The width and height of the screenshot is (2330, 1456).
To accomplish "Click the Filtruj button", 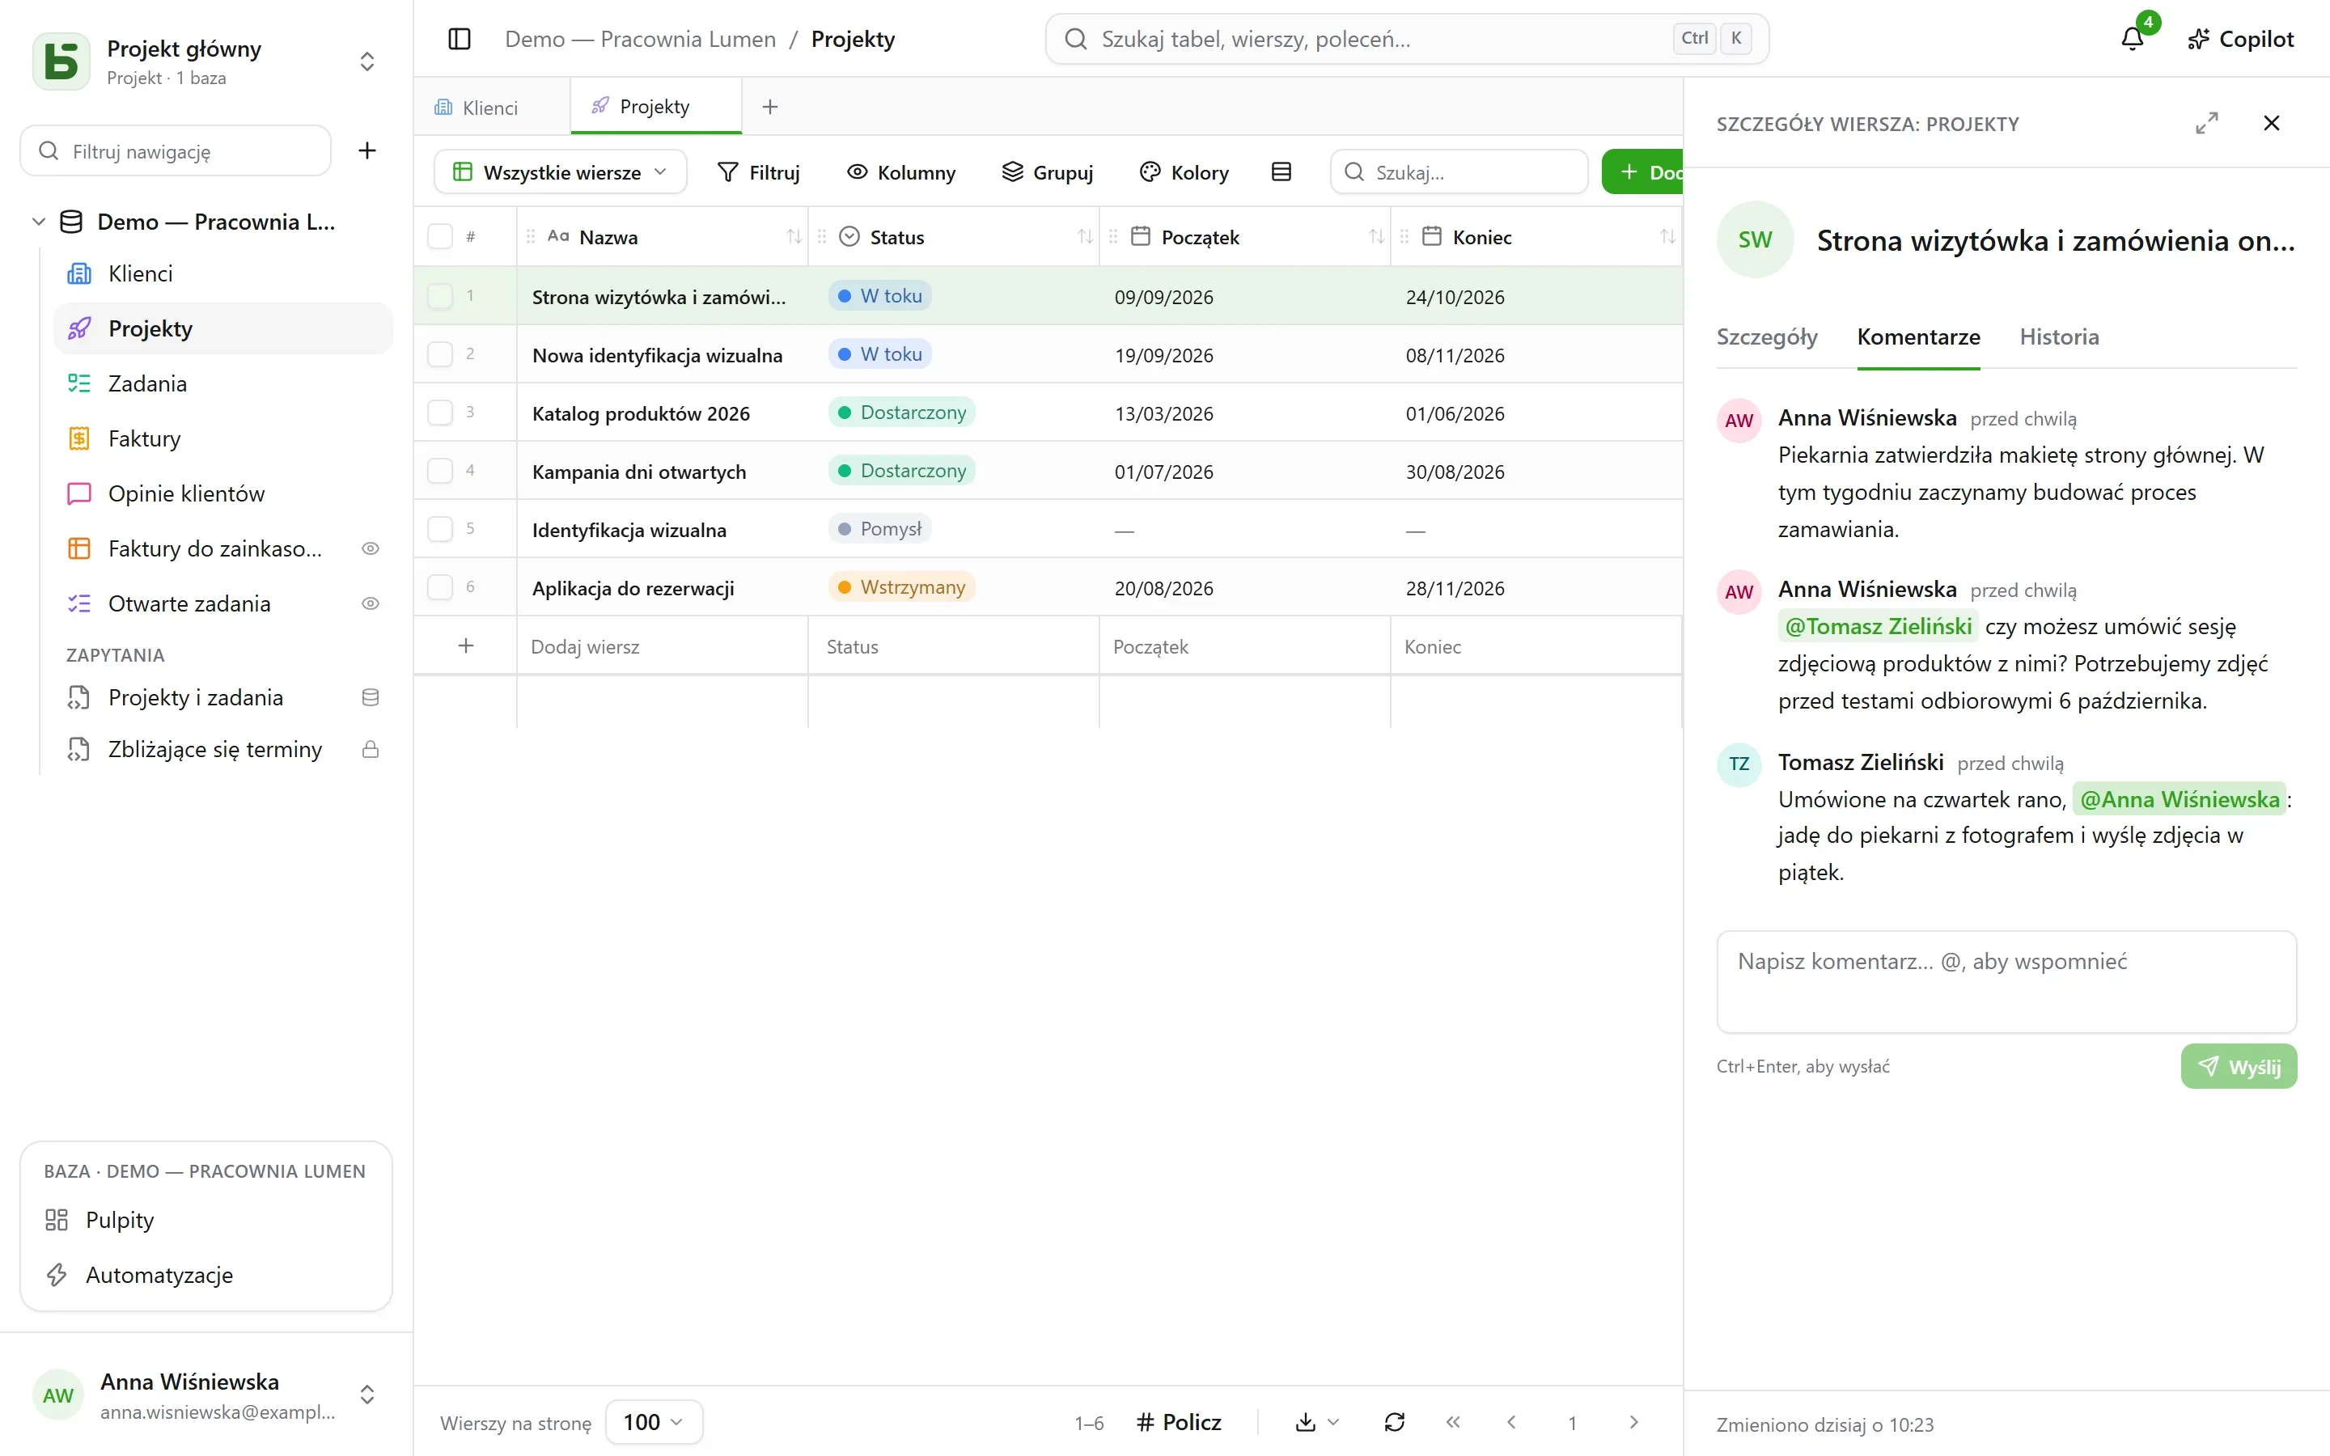I will [x=759, y=171].
